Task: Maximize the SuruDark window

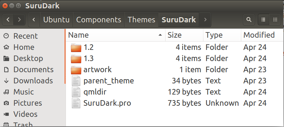Action: [18, 6]
